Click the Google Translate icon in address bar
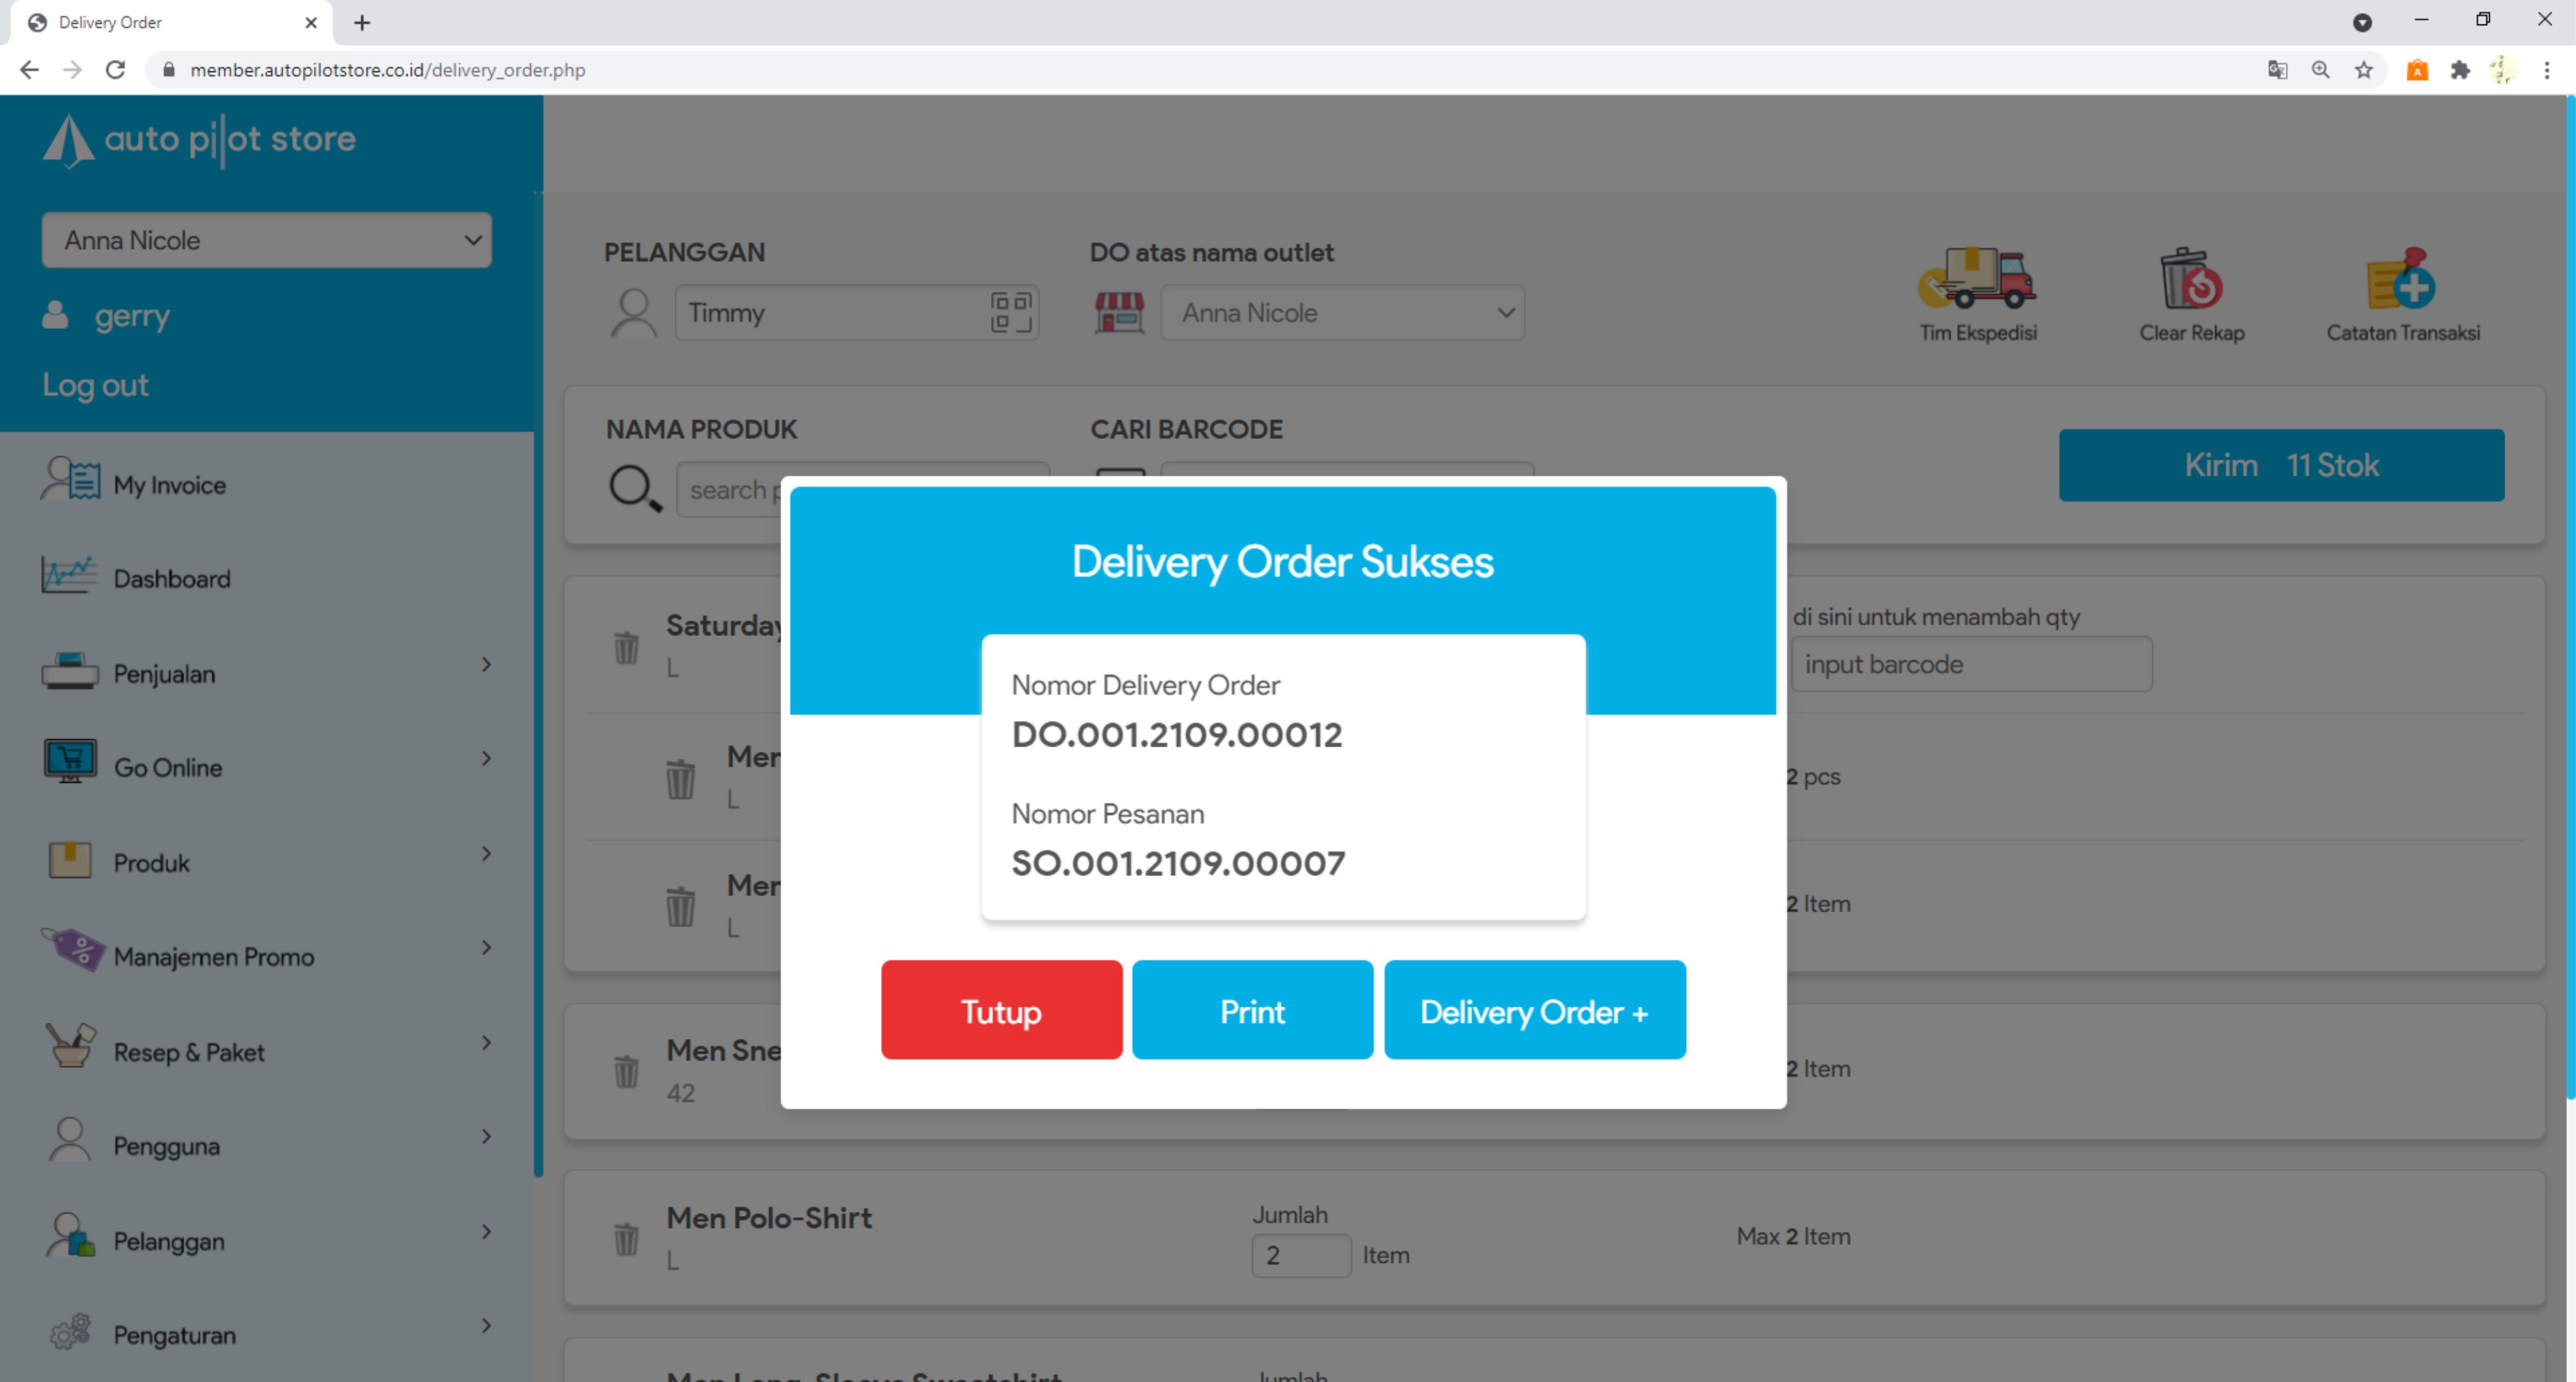Viewport: 2576px width, 1382px height. 2277,70
